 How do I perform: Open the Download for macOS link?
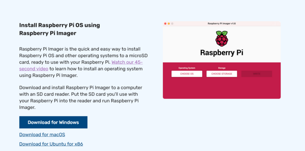coord(42,135)
